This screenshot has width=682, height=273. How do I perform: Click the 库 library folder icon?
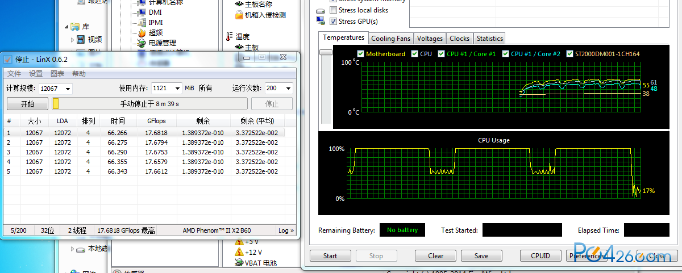click(75, 26)
